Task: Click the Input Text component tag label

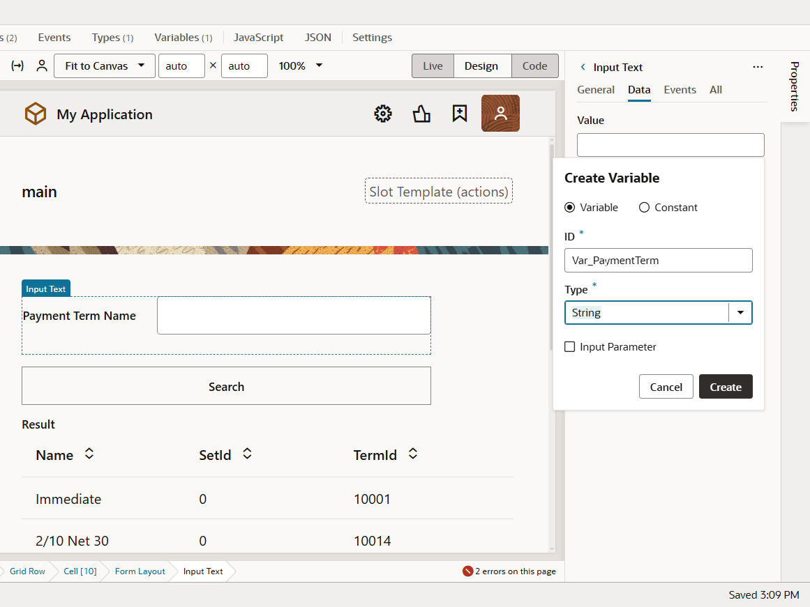Action: pos(46,289)
